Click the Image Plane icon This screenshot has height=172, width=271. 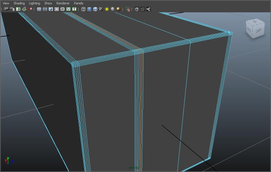(x=24, y=9)
